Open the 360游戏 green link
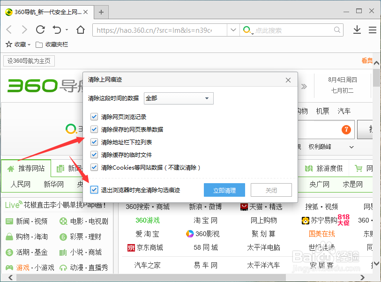Image resolution: width=381 pixels, height=282 pixels. [x=148, y=221]
